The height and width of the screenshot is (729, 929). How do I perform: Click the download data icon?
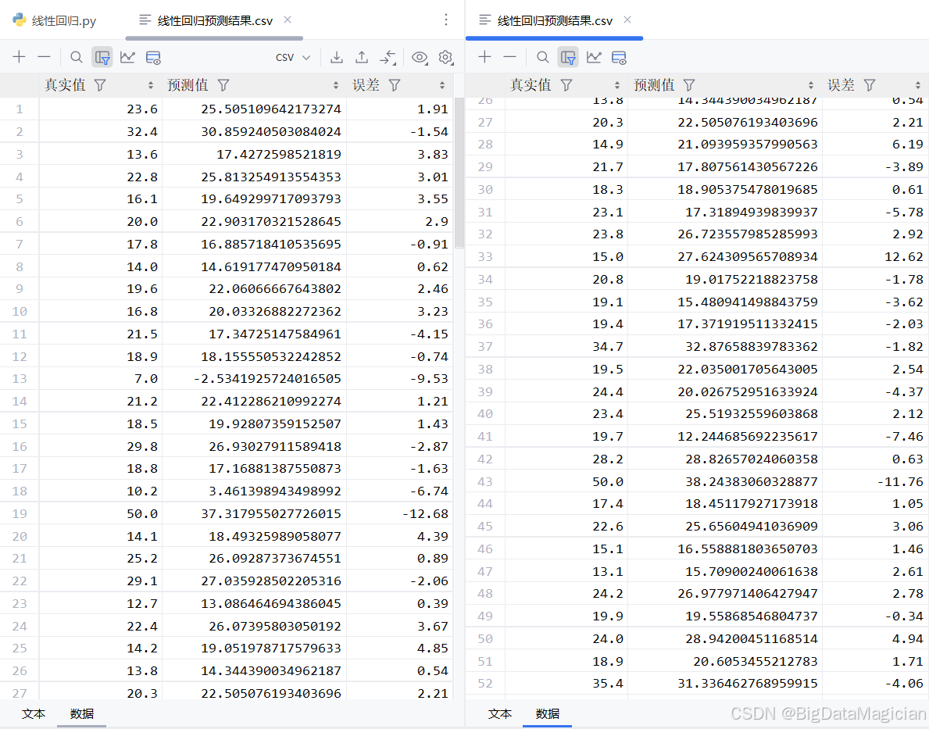(x=337, y=58)
